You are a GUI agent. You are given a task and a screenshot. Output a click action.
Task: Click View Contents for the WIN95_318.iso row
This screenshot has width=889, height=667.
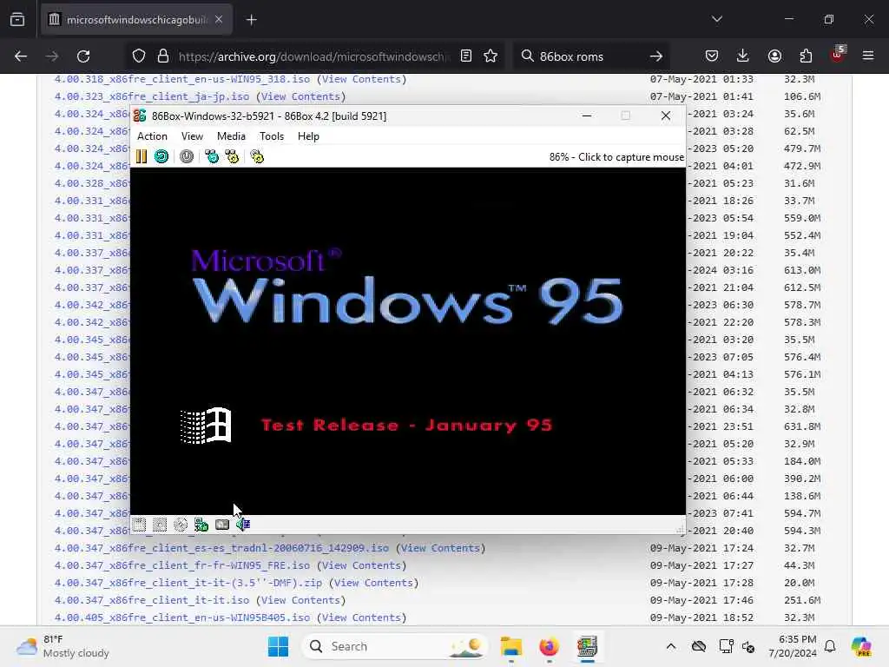tap(362, 79)
